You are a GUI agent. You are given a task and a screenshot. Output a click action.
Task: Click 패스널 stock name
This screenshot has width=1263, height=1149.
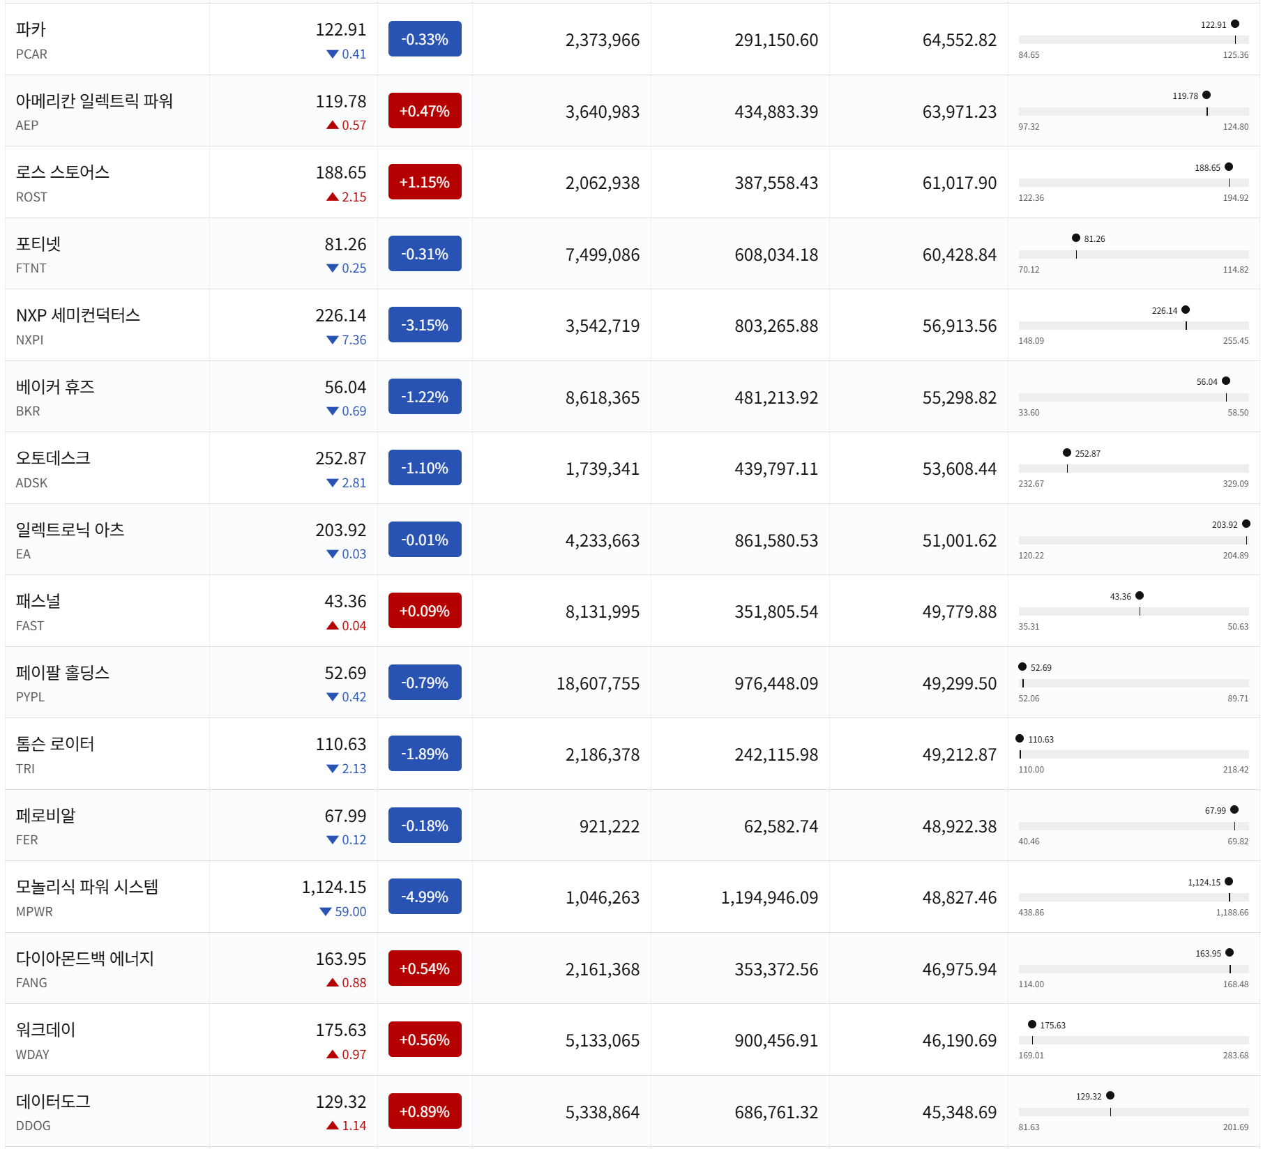click(38, 601)
